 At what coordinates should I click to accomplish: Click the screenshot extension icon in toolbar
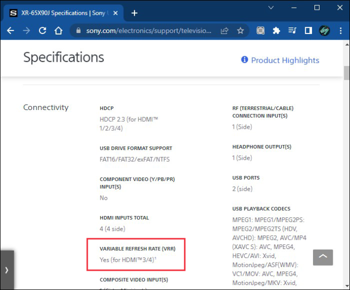260,30
